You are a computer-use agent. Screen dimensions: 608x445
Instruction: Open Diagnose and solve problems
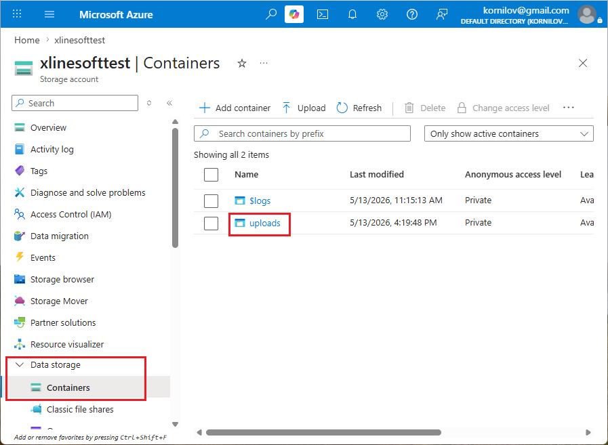coord(88,192)
